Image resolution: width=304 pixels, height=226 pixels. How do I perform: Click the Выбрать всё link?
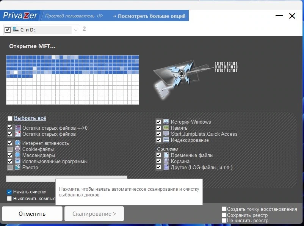coord(30,118)
